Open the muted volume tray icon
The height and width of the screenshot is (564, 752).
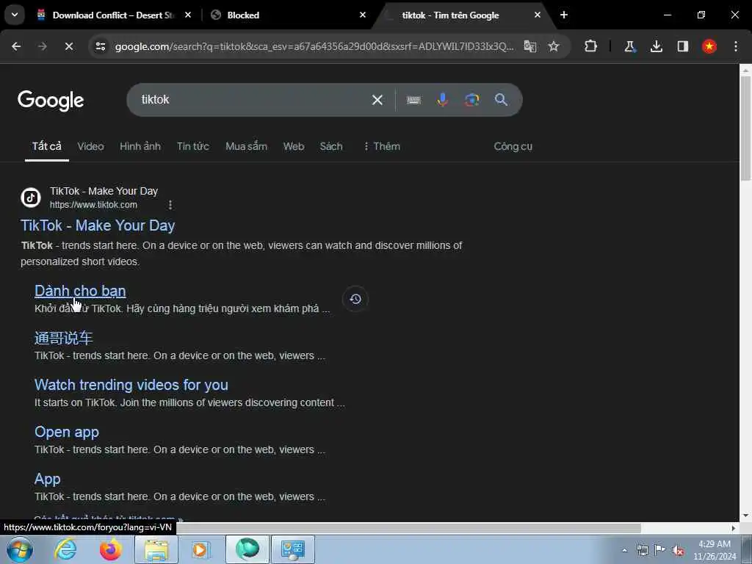point(678,550)
